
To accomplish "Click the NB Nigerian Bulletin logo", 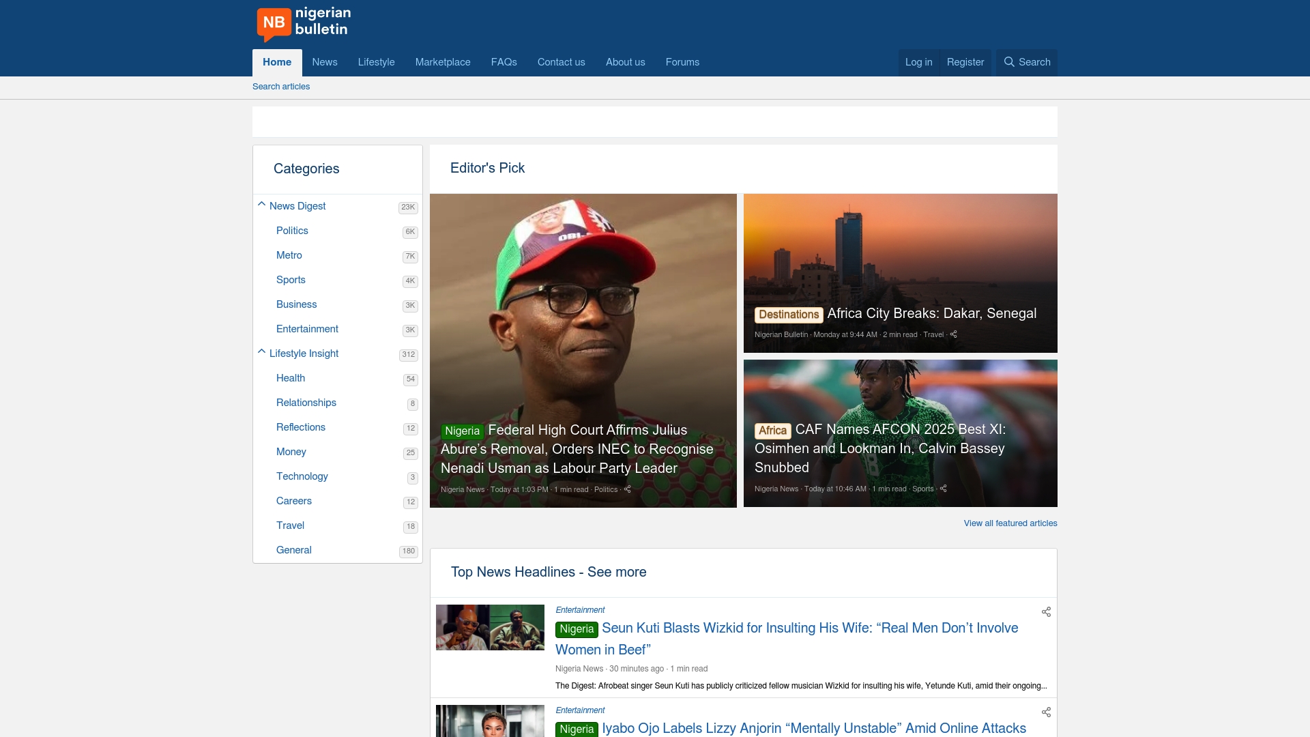I will click(x=303, y=24).
